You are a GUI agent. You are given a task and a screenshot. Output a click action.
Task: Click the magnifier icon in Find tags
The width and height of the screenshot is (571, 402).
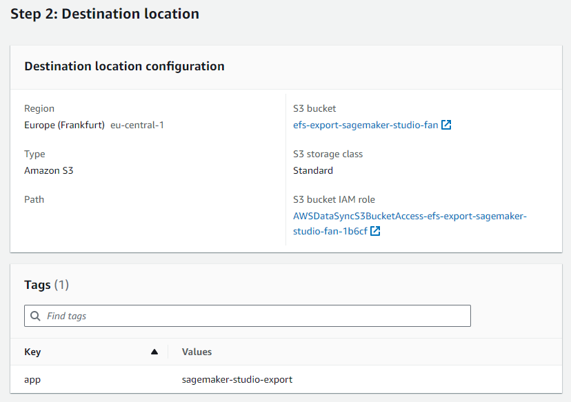(35, 316)
